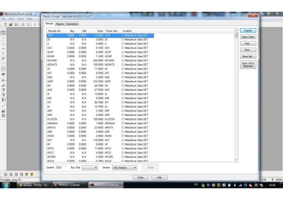Click results list scrollbar up arrow

coord(236,30)
